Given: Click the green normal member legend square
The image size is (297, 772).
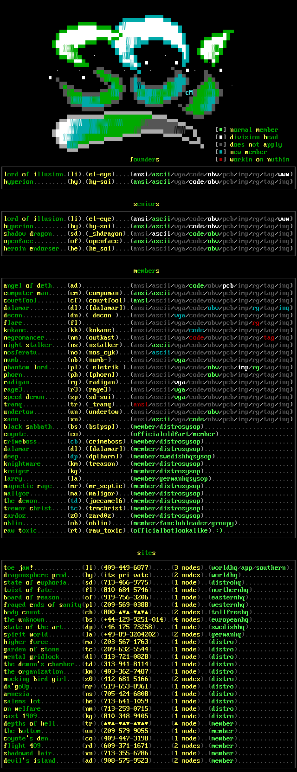Looking at the screenshot, I should pyautogui.click(x=222, y=130).
